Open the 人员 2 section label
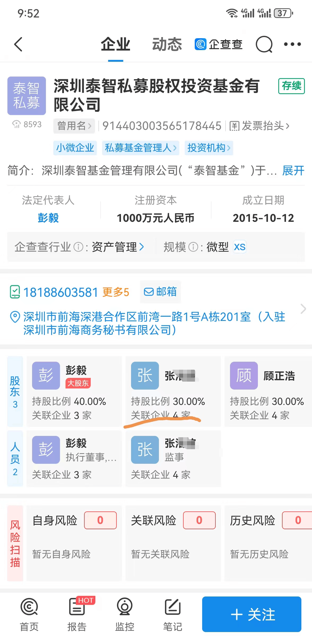This screenshot has height=636, width=312. (15, 459)
